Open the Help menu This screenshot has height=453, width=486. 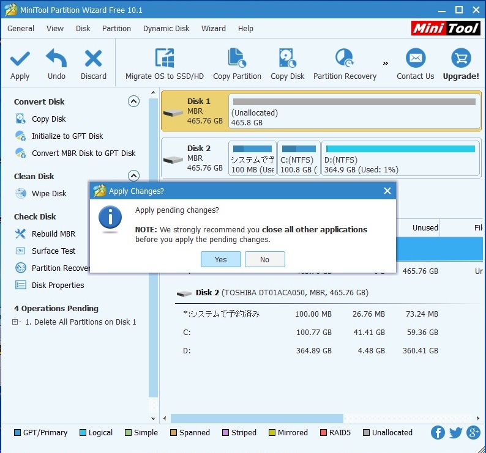coord(245,29)
